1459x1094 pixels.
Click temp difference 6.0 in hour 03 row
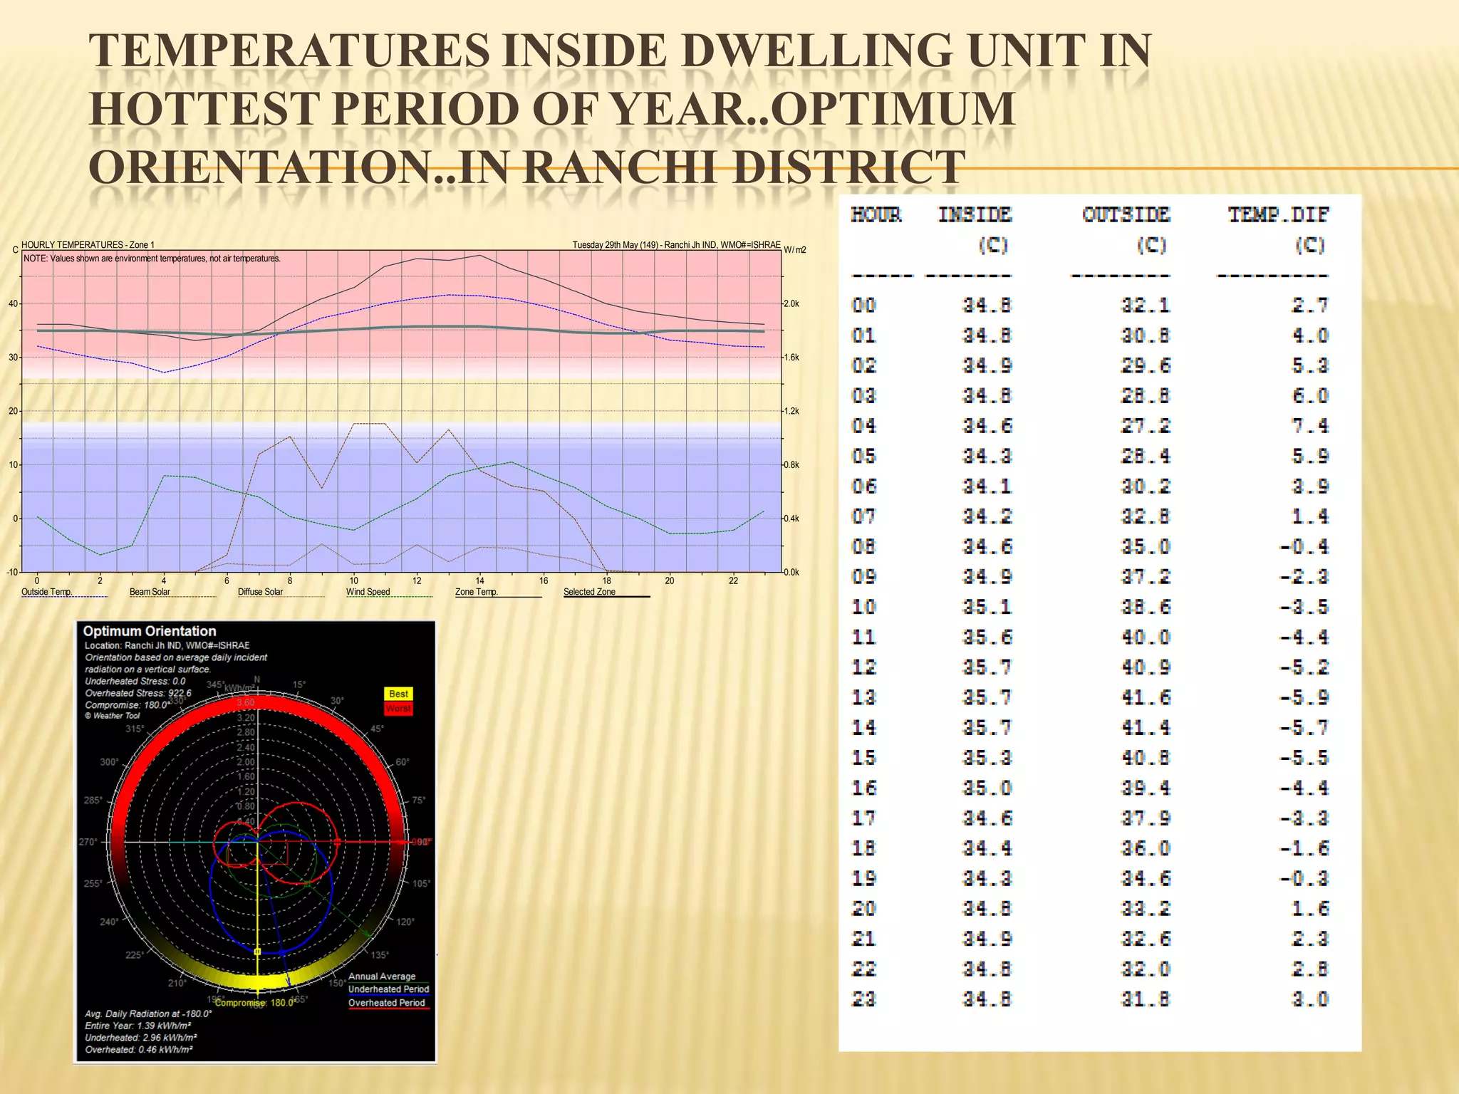(x=1310, y=396)
